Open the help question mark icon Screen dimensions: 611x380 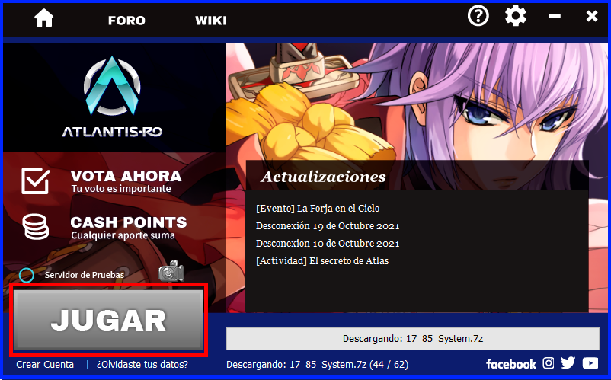[478, 16]
